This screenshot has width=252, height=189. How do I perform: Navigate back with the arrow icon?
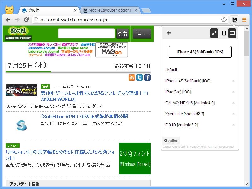8,20
